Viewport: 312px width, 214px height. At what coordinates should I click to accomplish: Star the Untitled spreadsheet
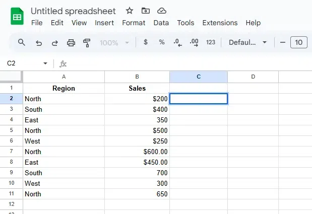pyautogui.click(x=130, y=11)
